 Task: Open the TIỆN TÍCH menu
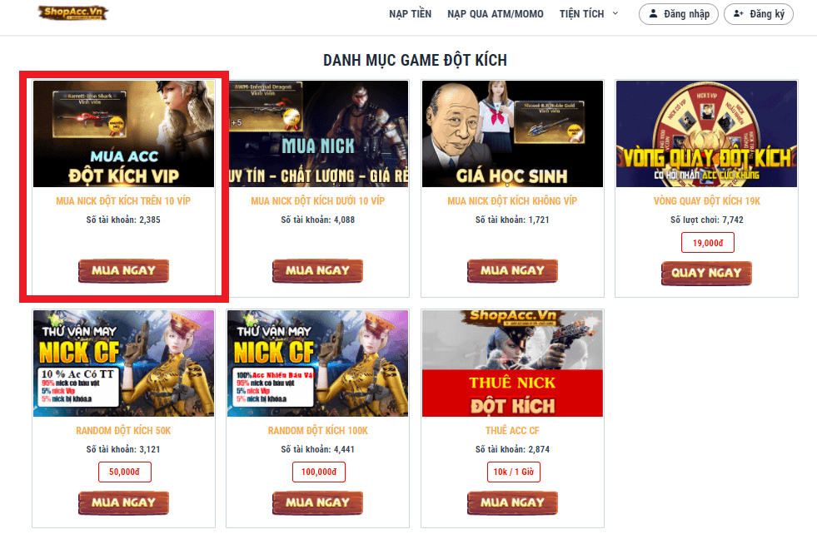[x=581, y=14]
